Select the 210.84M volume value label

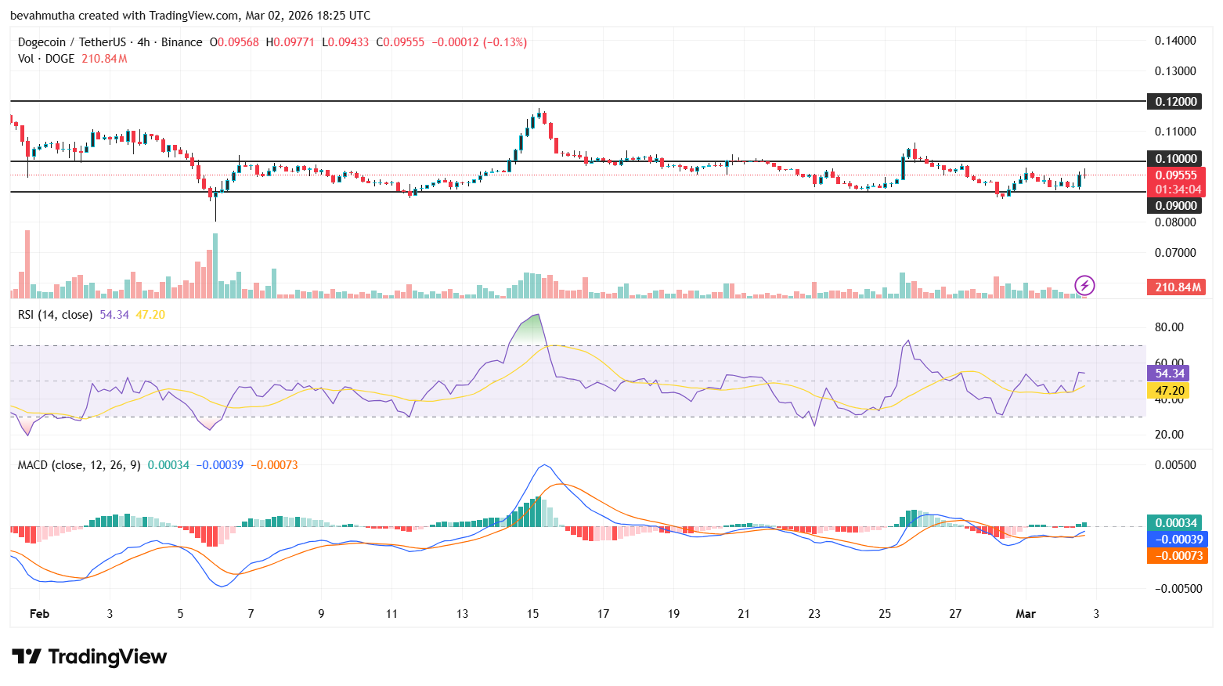click(1178, 287)
